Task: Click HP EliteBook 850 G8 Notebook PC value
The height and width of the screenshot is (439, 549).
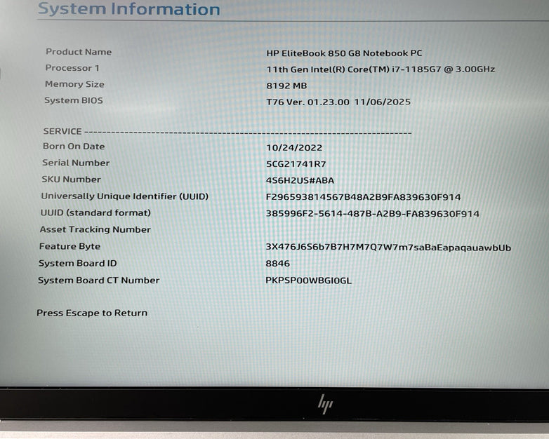Action: [x=344, y=53]
